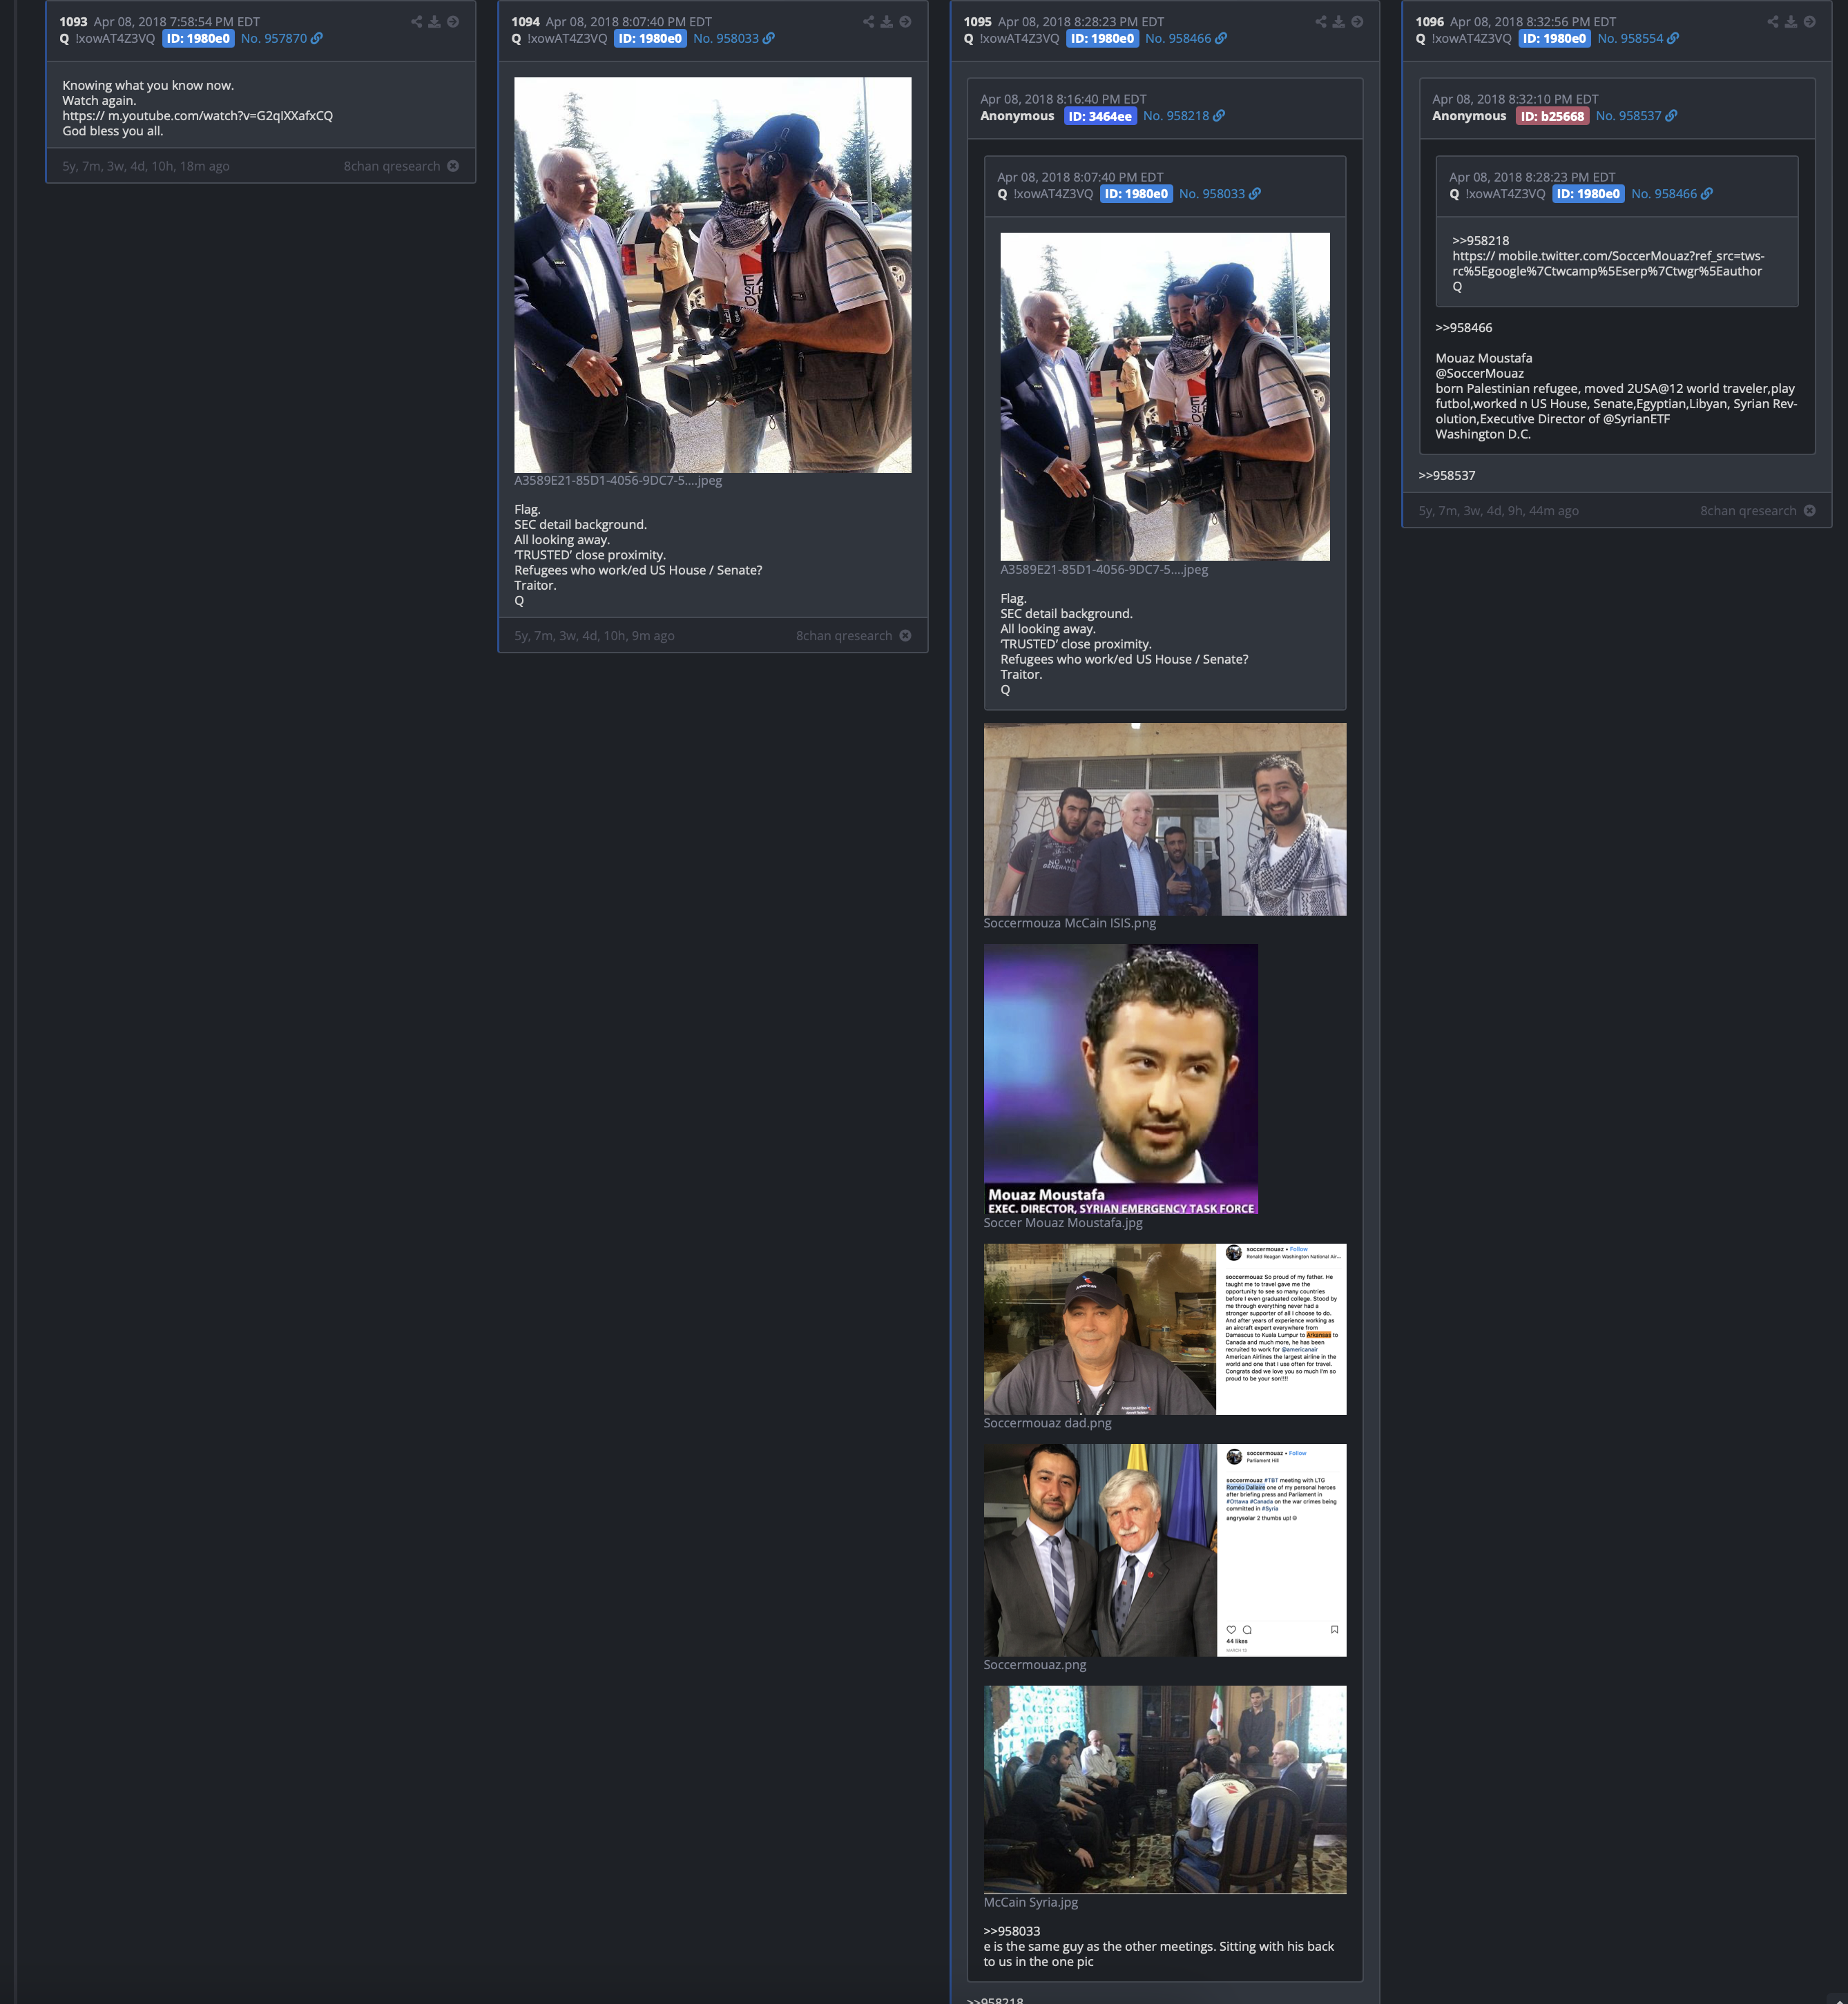Open McCain Syria.jpg image
The height and width of the screenshot is (2004, 1848).
click(1165, 1790)
